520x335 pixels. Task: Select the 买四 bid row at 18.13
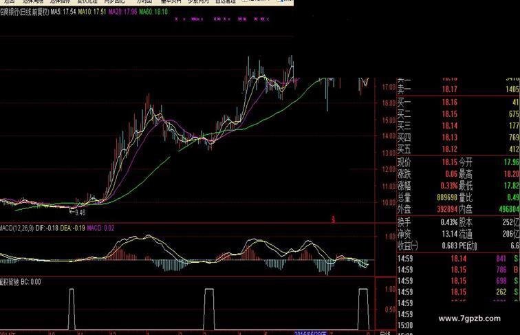pyautogui.click(x=458, y=138)
